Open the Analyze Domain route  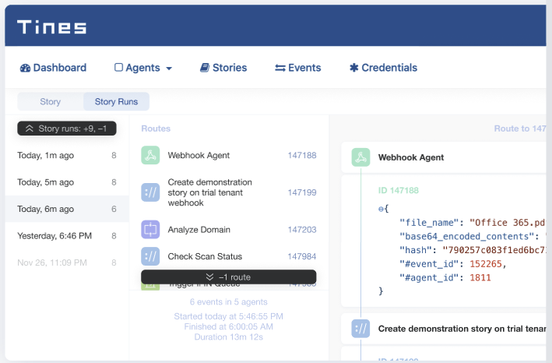point(229,230)
